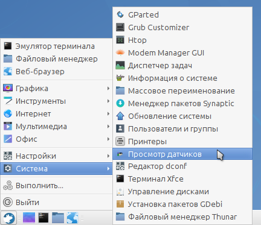Screen dimensions: 261x225
Task: Expand Интернет submenu arrow
Action: [x=108, y=114]
